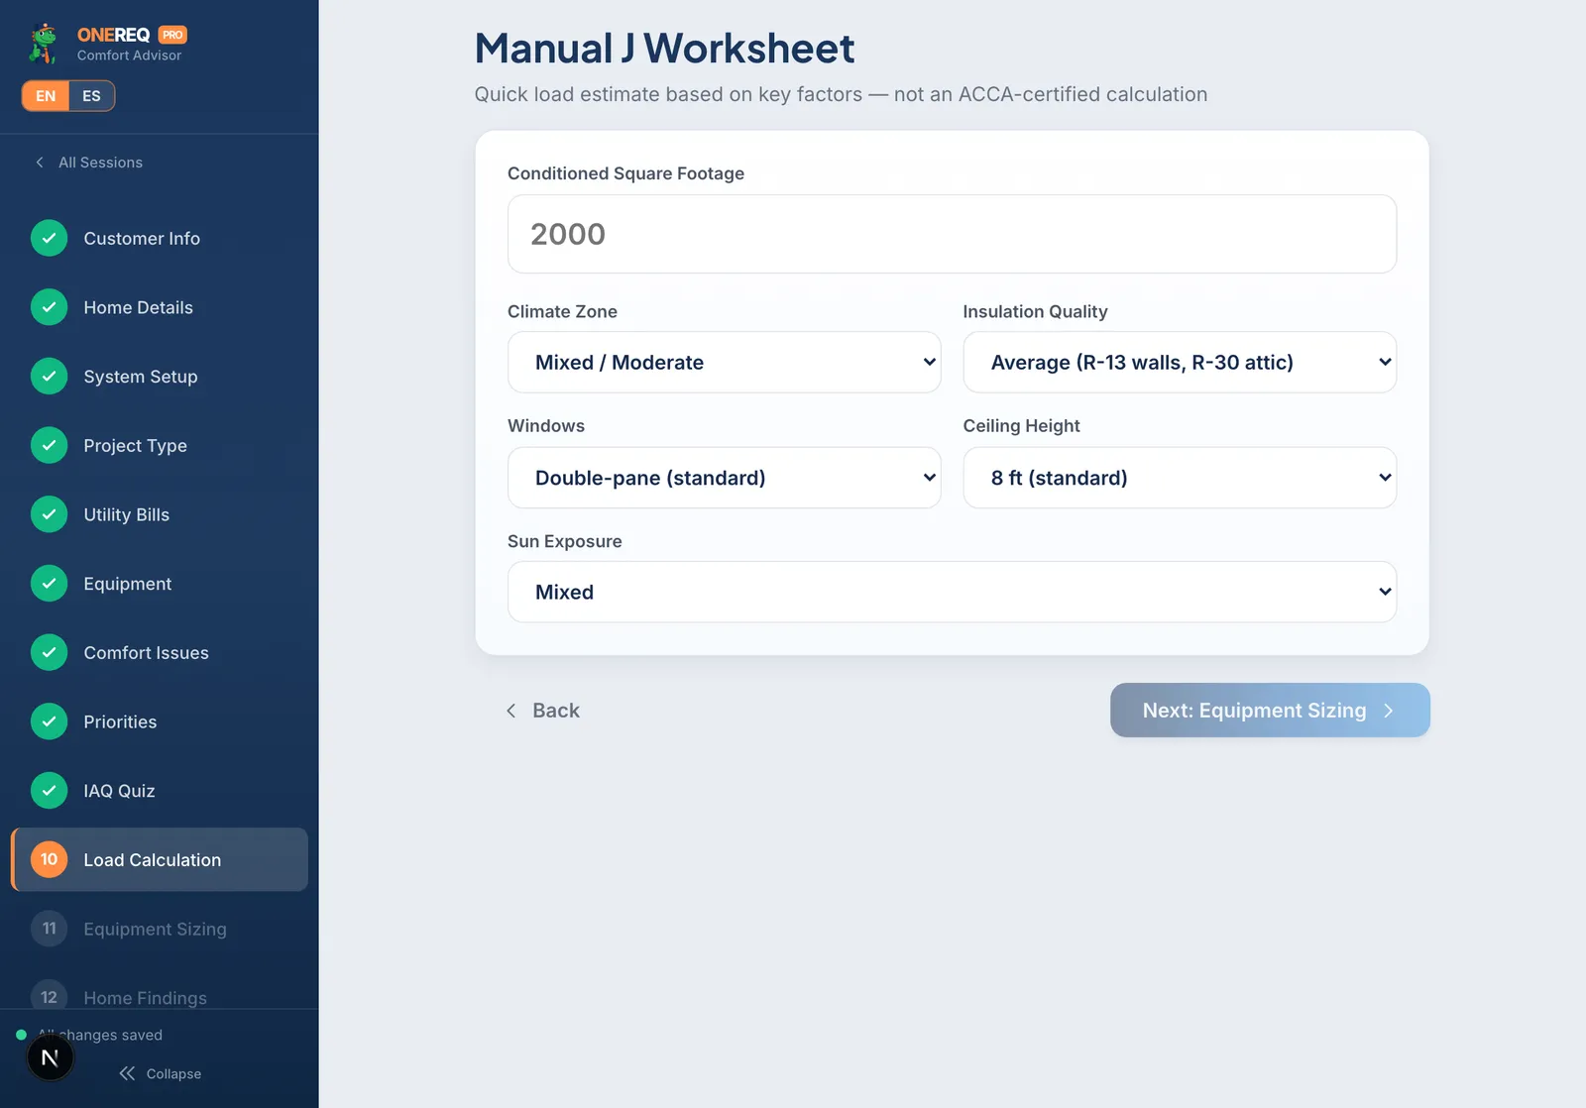The width and height of the screenshot is (1586, 1108).
Task: Click Next: Equipment Sizing button
Action: [x=1270, y=710]
